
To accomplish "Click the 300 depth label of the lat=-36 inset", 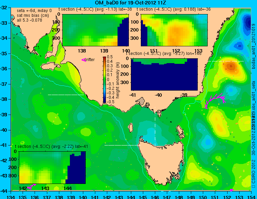I will pos(135,38).
